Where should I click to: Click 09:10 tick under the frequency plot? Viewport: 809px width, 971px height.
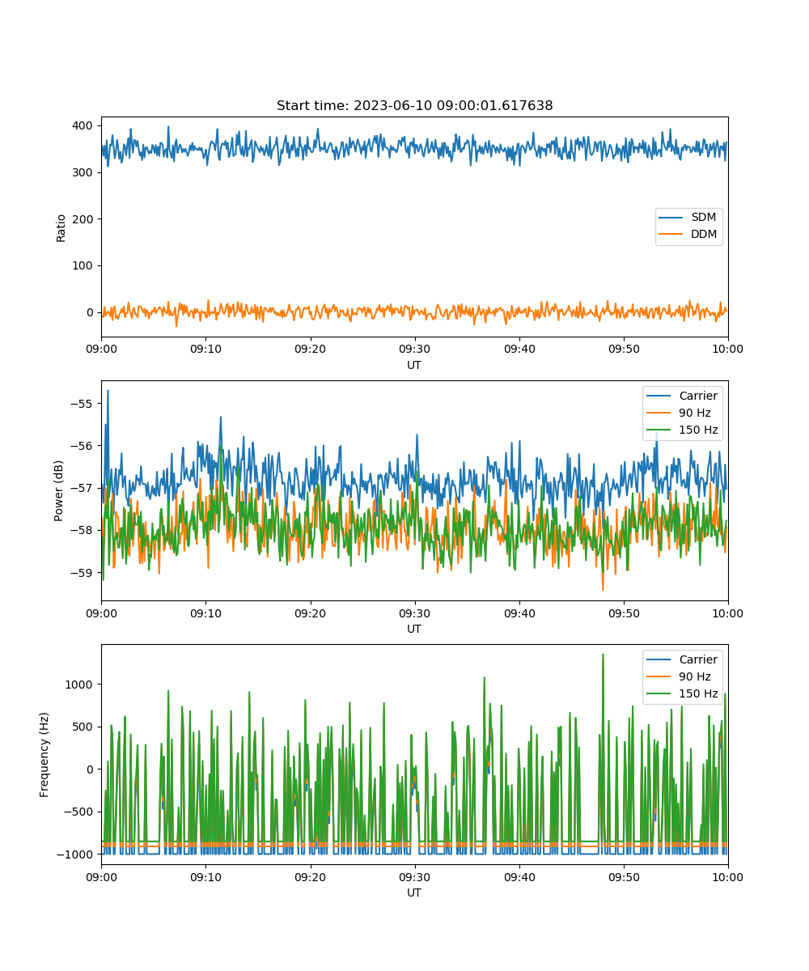pos(205,876)
